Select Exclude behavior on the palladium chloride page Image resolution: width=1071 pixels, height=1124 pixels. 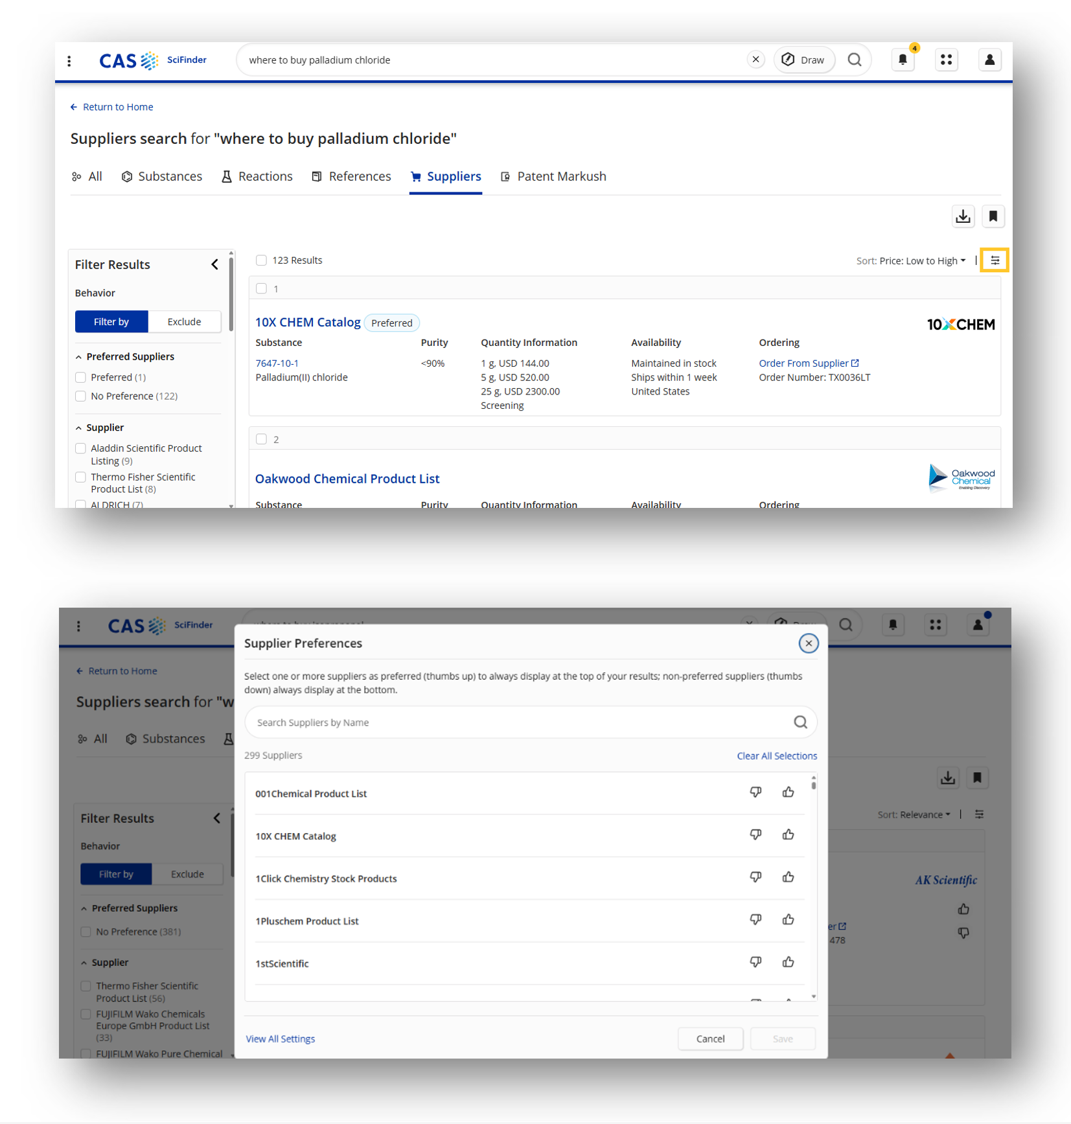click(x=185, y=322)
